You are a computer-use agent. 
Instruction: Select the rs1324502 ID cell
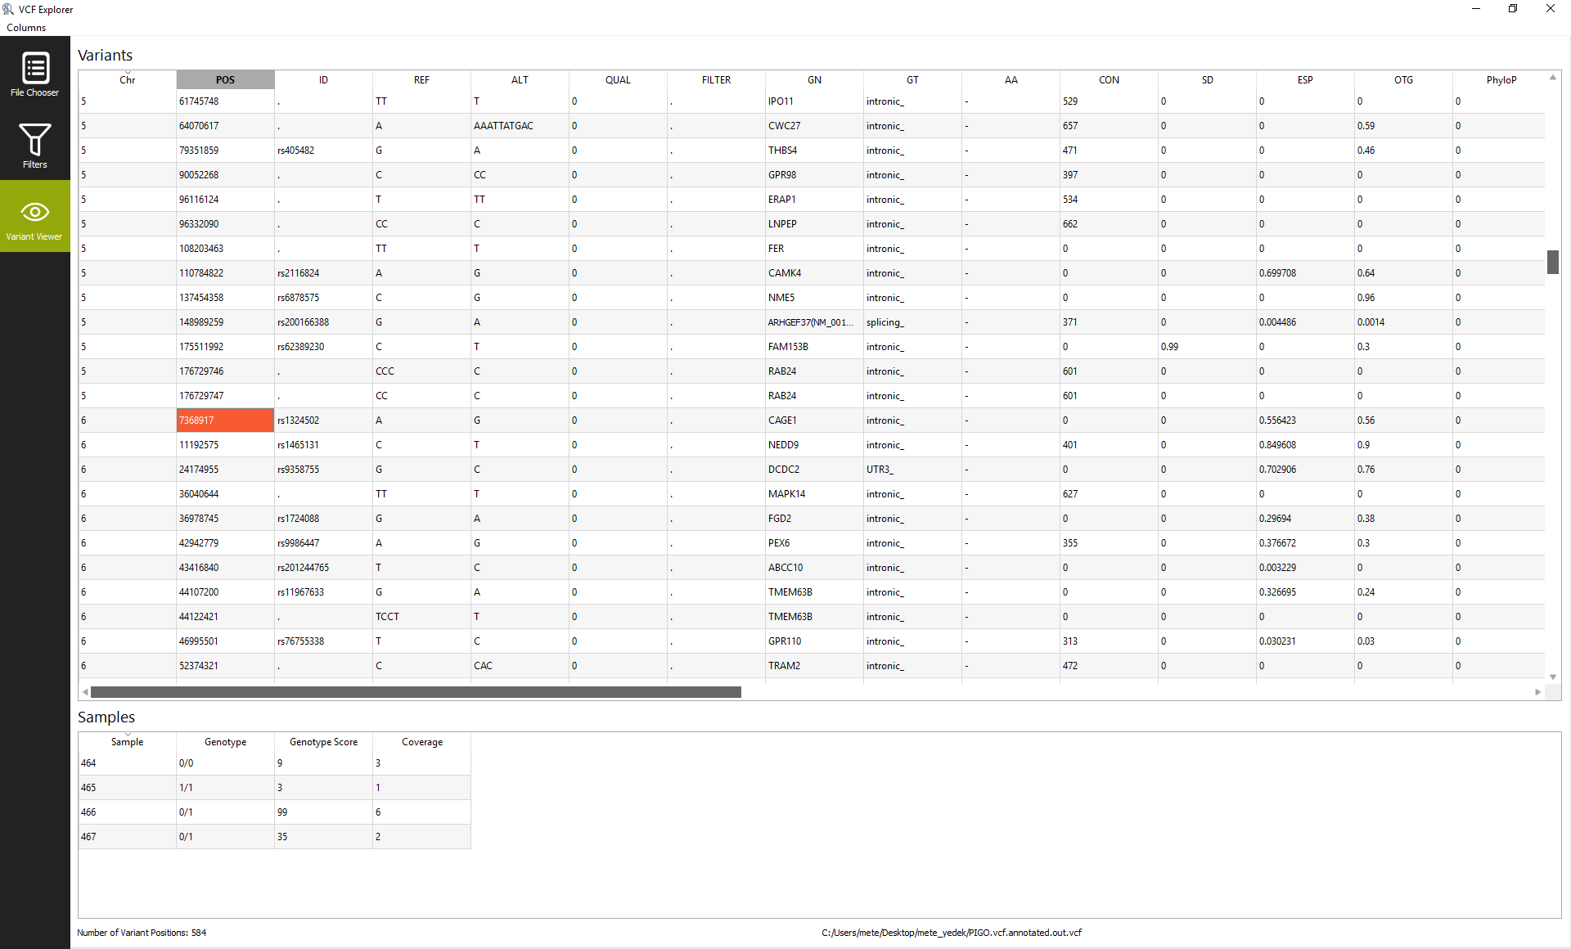tap(323, 420)
